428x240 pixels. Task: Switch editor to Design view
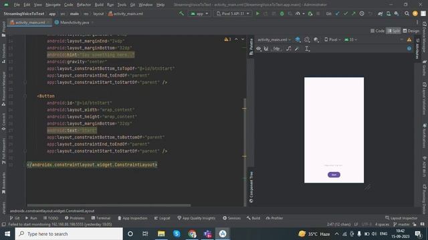(411, 31)
